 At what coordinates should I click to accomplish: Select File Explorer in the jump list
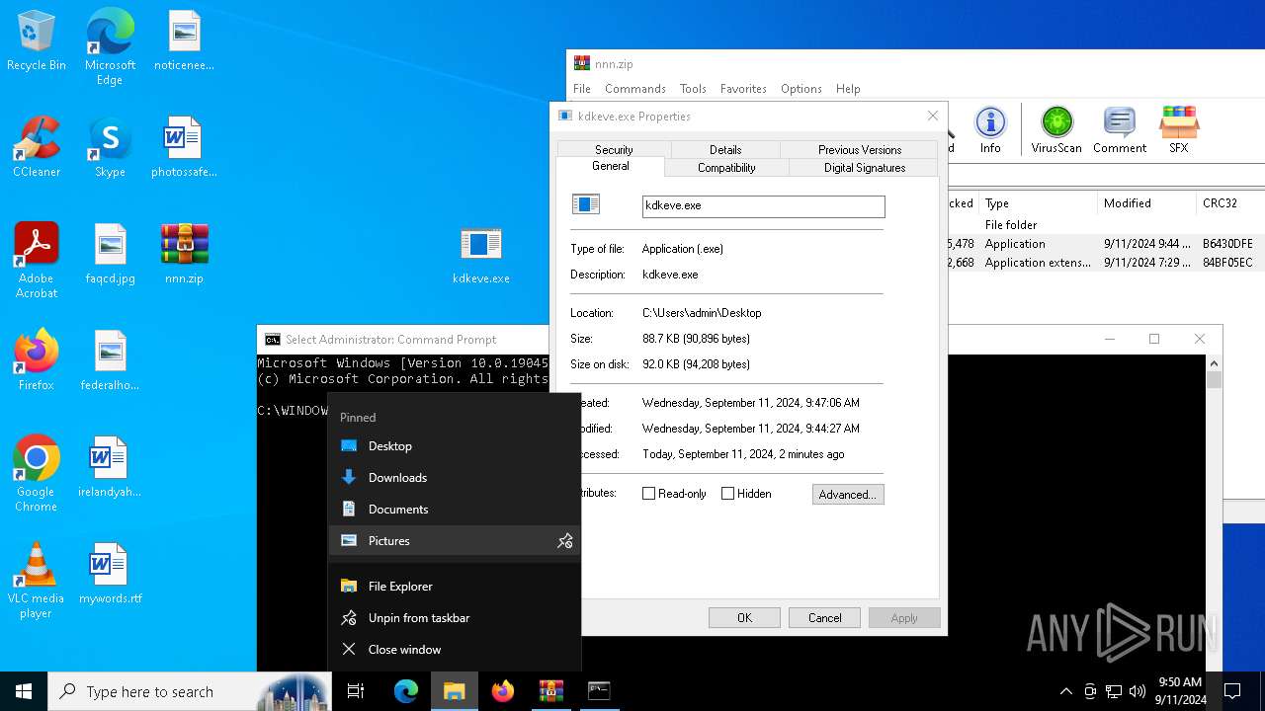[455, 587]
